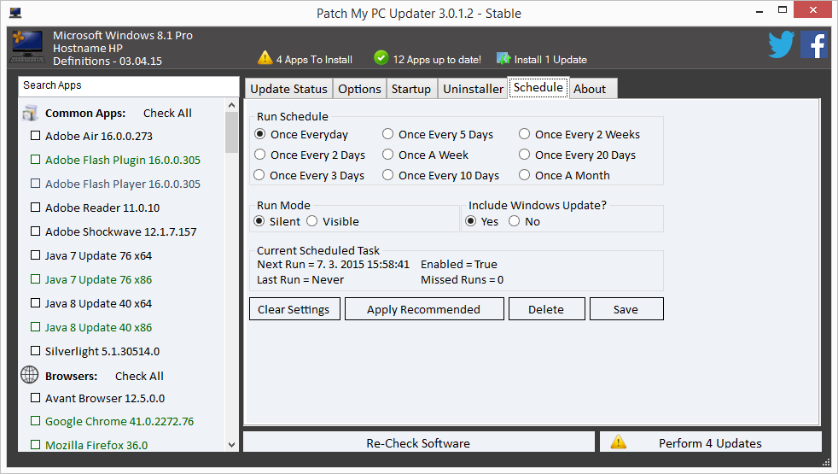Switch to the Update Status tab
Screen dimensions: 838x474
point(288,89)
